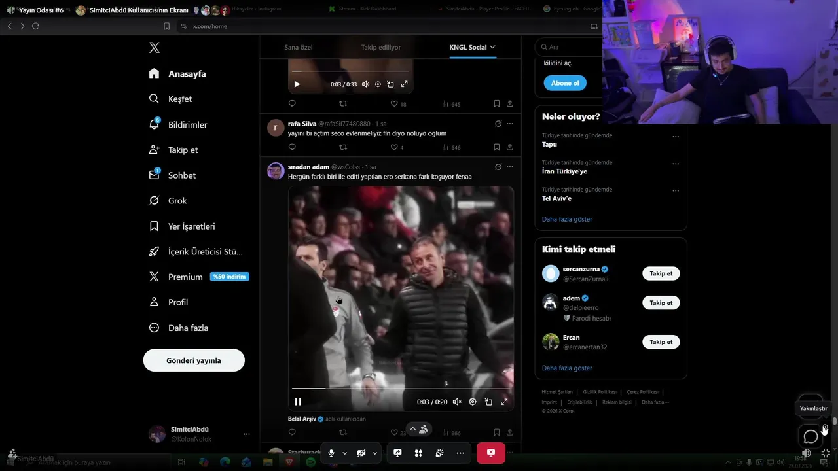
Task: Open sıradan adam's profile avatar
Action: (276, 171)
